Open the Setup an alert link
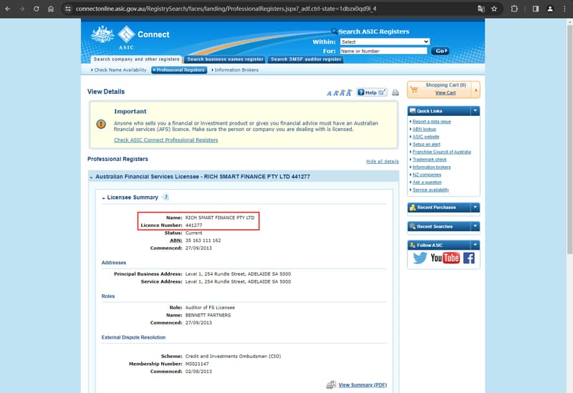 [x=426, y=145]
